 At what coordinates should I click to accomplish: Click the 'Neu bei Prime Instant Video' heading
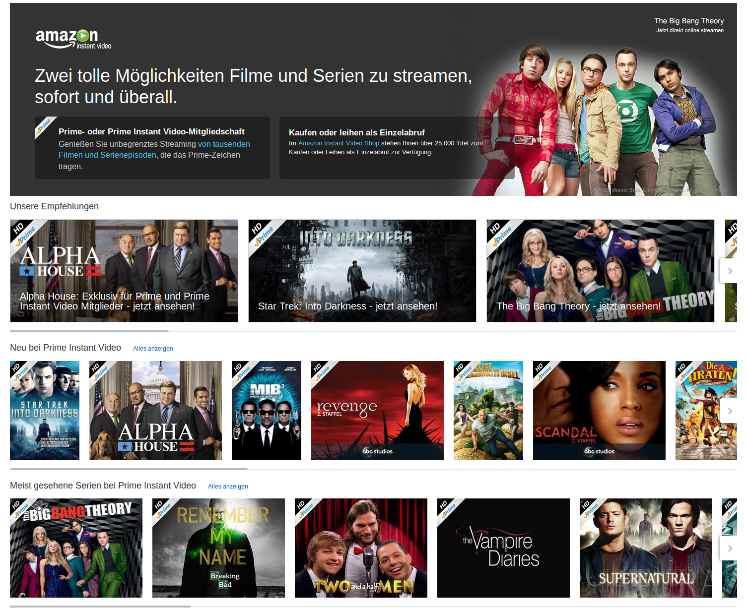(66, 348)
